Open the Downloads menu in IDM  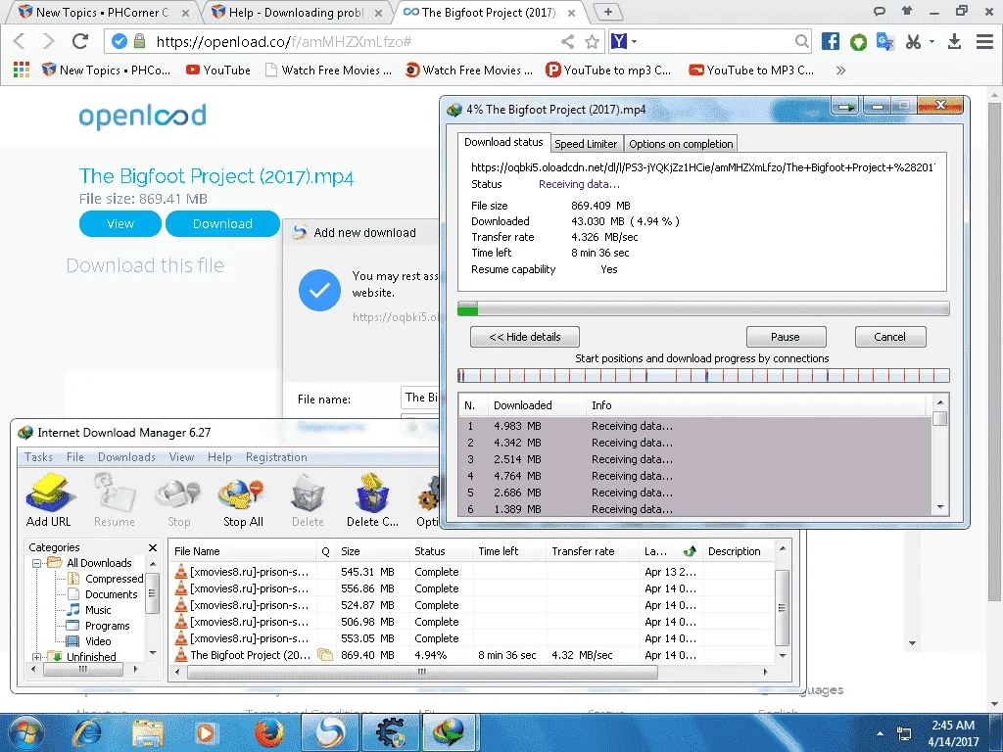pos(126,457)
